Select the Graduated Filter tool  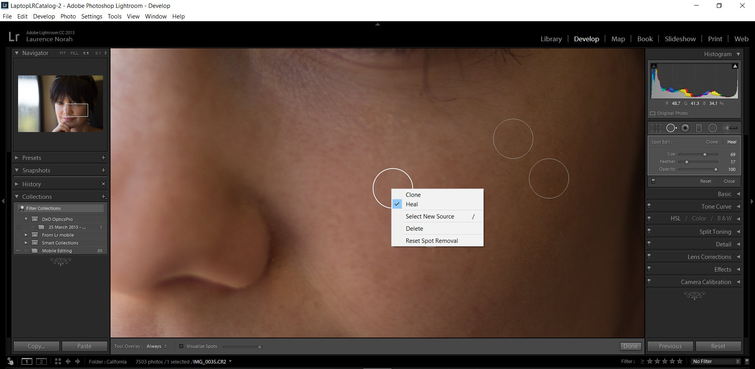point(699,128)
